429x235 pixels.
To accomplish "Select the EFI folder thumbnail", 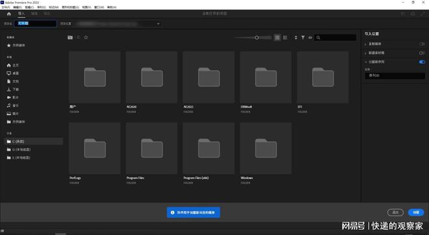I will 323,77.
